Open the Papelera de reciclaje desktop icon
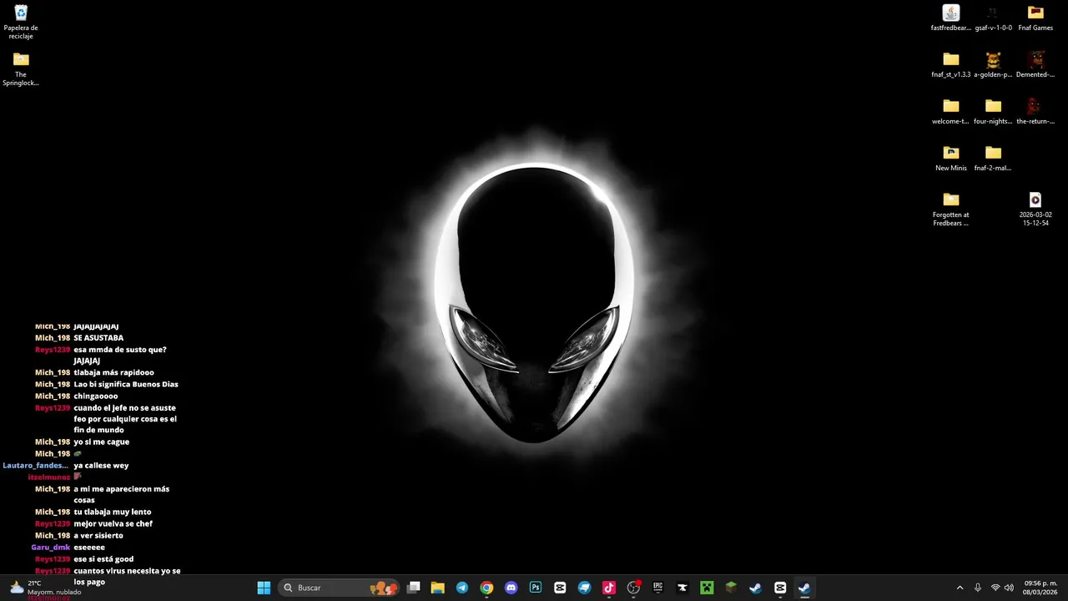This screenshot has width=1068, height=601. point(21,22)
